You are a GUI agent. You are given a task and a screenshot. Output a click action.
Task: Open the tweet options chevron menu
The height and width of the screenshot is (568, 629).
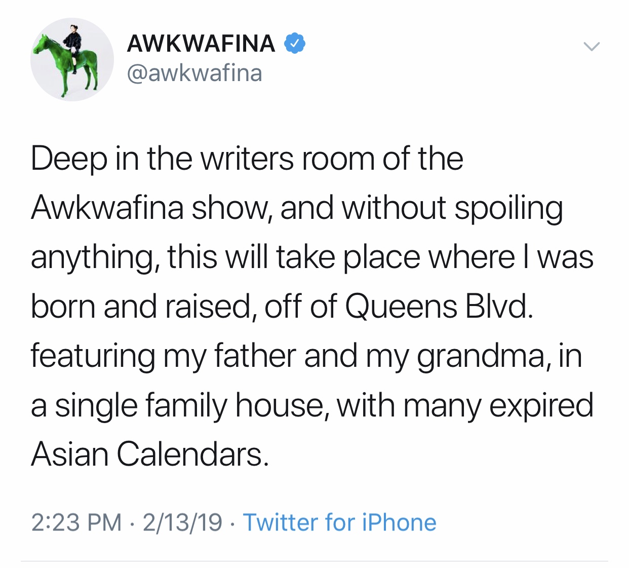(x=591, y=47)
